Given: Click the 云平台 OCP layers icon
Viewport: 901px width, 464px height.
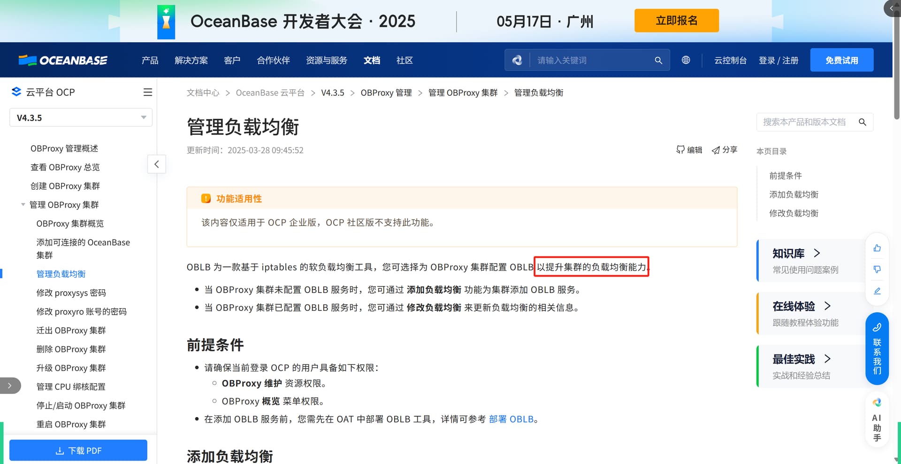Looking at the screenshot, I should coord(16,92).
